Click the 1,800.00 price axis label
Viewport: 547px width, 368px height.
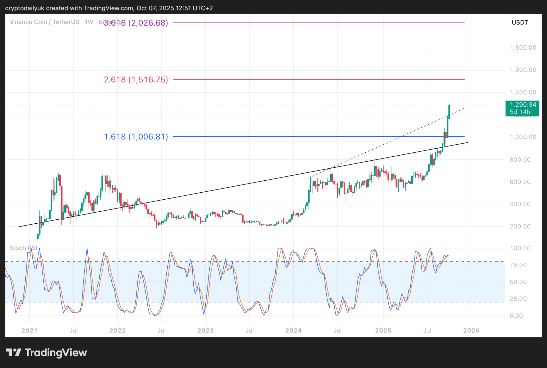tap(523, 48)
